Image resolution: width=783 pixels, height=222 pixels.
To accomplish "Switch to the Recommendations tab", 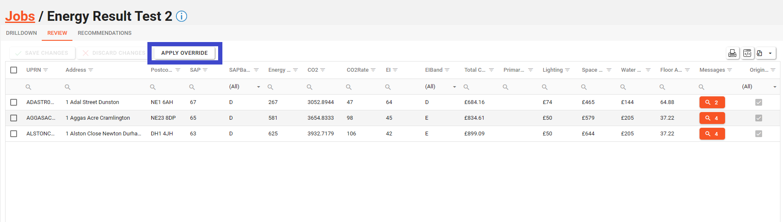I will click(104, 33).
